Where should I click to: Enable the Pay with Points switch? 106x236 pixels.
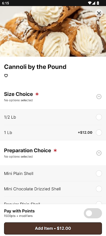(x=93, y=213)
